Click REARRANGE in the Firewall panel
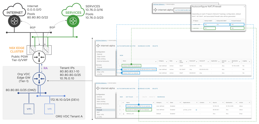 pyautogui.click(x=161, y=97)
